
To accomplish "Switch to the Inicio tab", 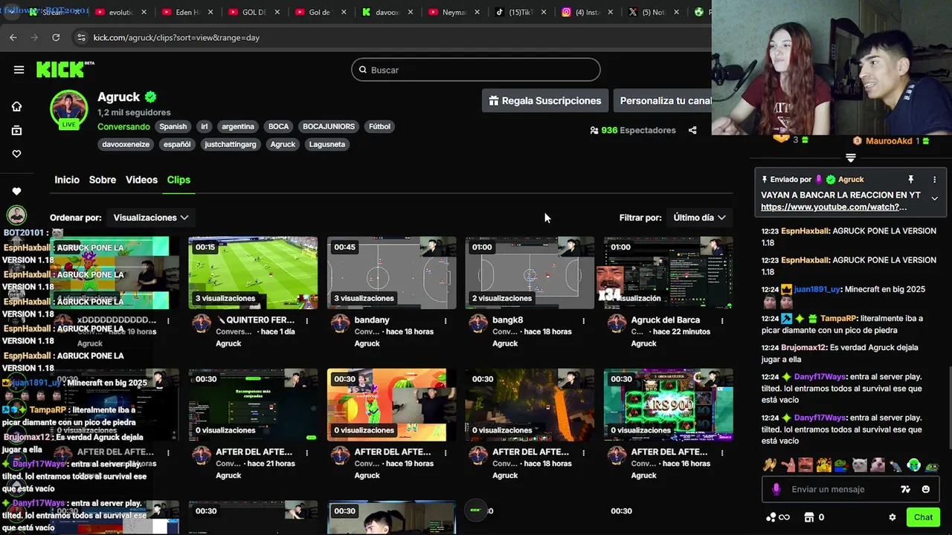I will point(67,180).
